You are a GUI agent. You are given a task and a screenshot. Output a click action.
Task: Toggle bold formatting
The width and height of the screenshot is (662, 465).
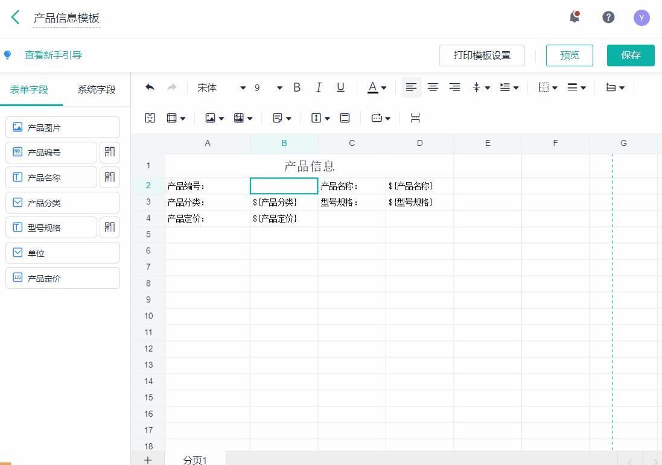(x=296, y=87)
